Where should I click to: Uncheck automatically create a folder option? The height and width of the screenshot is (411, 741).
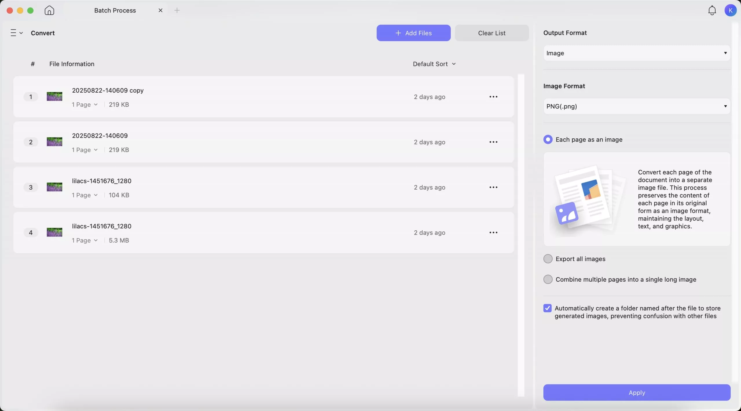tap(547, 308)
